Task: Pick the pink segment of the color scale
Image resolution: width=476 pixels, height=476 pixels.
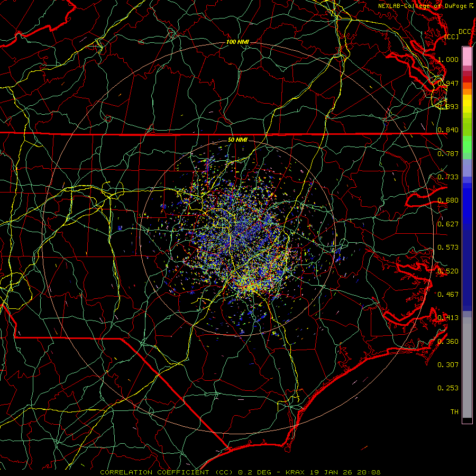Action: 467,57
